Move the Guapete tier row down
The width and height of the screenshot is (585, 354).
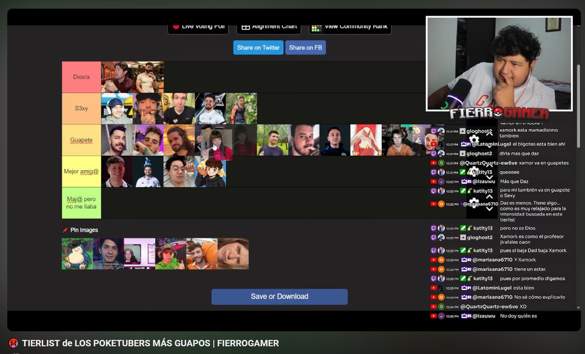tap(489, 146)
